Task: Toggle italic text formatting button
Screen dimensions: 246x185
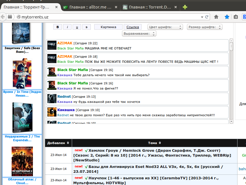Action: pyautogui.click(x=67, y=27)
